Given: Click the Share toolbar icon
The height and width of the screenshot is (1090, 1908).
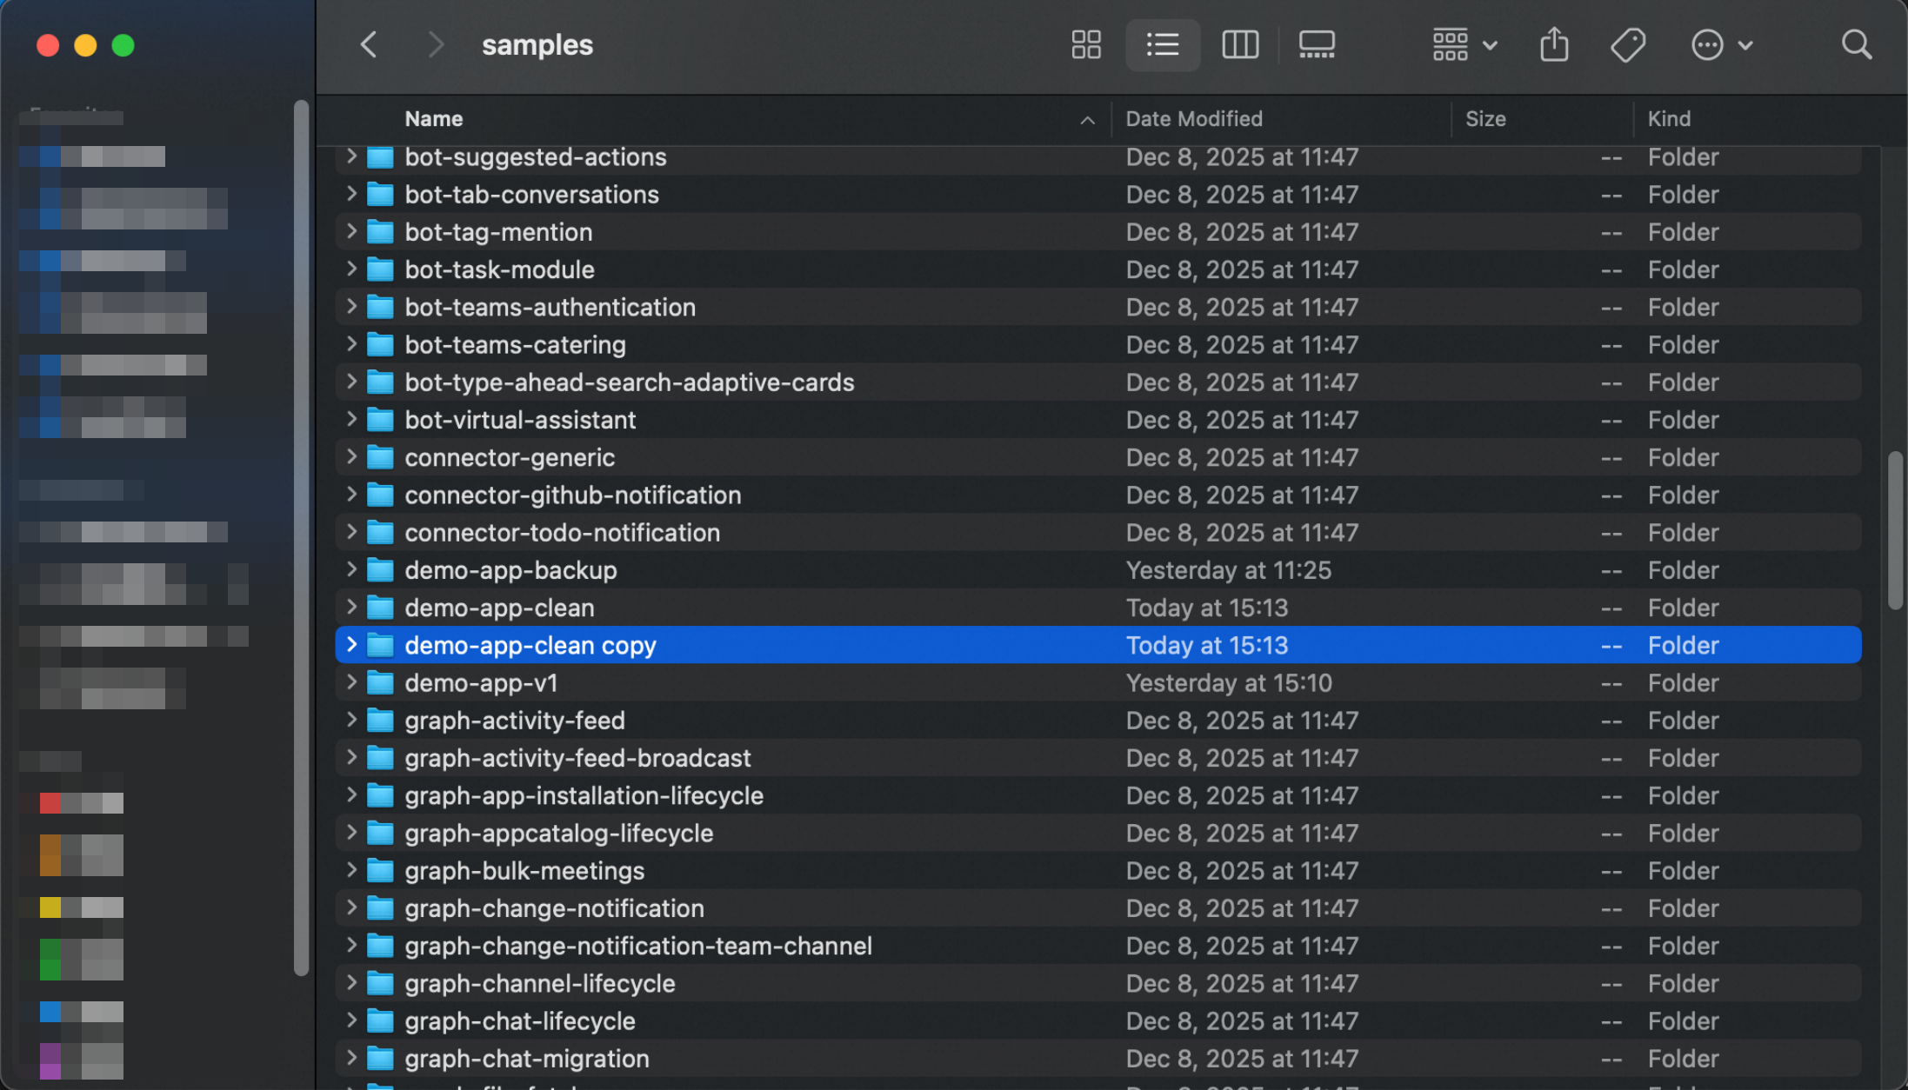Looking at the screenshot, I should click(1553, 44).
